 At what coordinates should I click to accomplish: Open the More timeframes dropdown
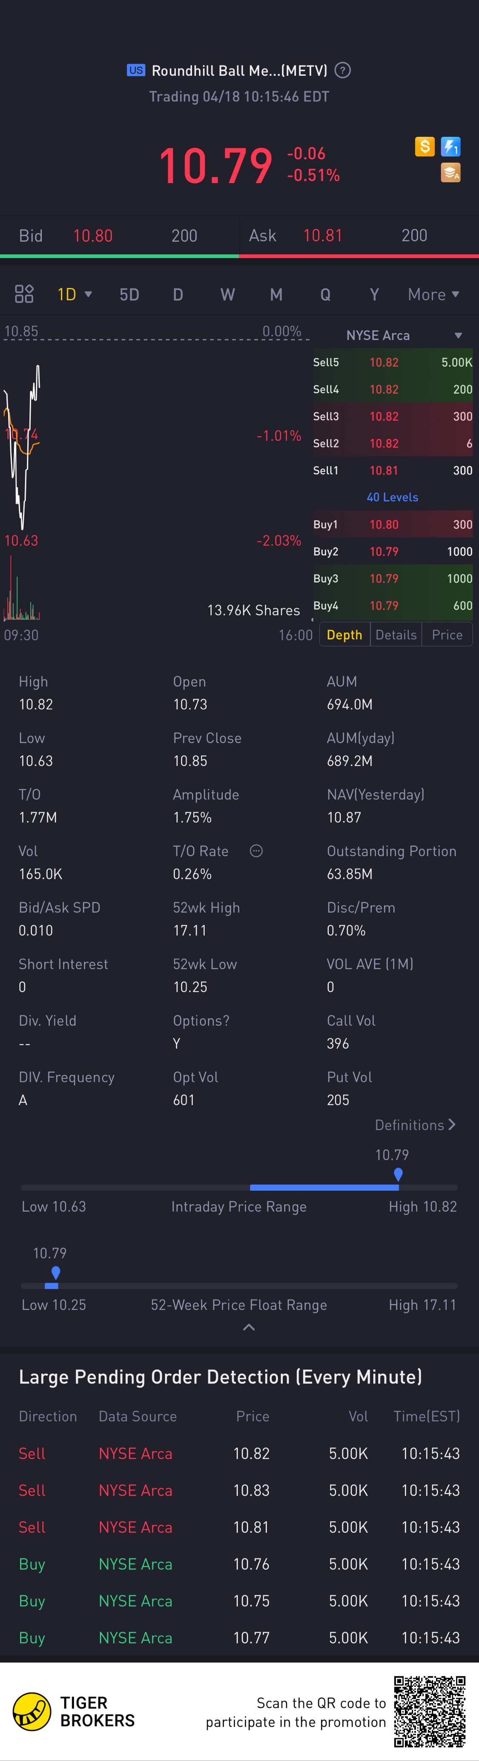[x=433, y=295]
